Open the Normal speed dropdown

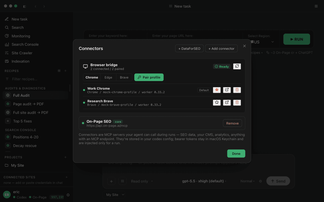click(x=248, y=181)
